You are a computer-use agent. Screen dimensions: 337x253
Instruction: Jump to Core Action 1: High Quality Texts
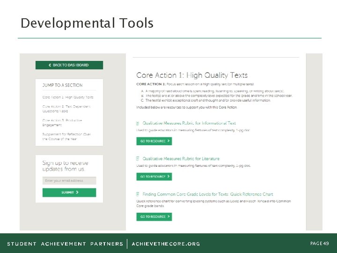(68, 97)
